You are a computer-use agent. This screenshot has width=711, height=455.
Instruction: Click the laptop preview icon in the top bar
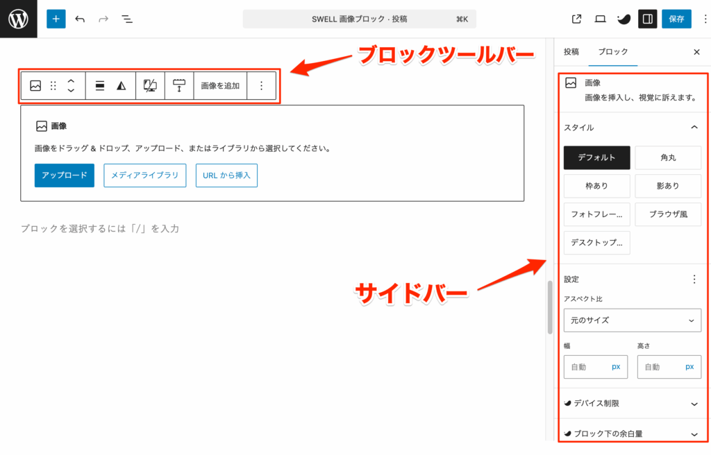(600, 19)
